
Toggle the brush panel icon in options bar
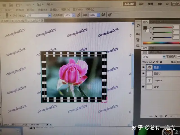pos(15,15)
